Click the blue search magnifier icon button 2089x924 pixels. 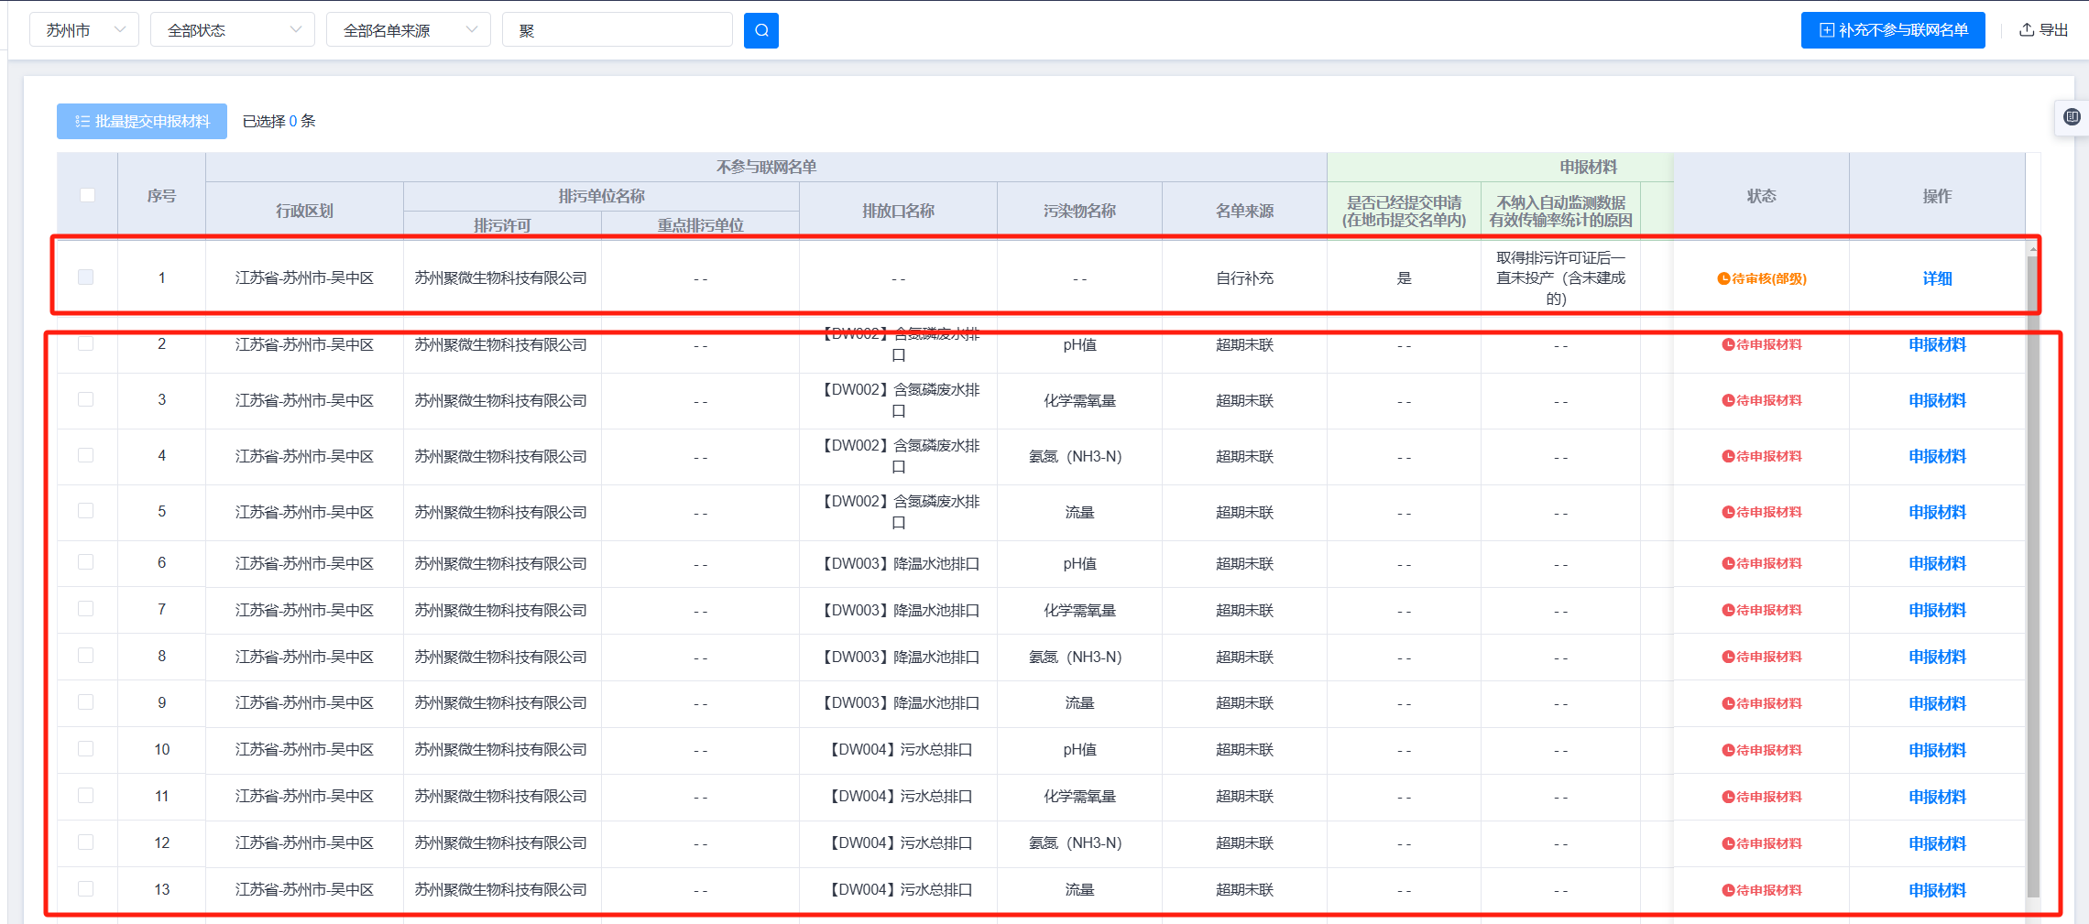pyautogui.click(x=760, y=30)
